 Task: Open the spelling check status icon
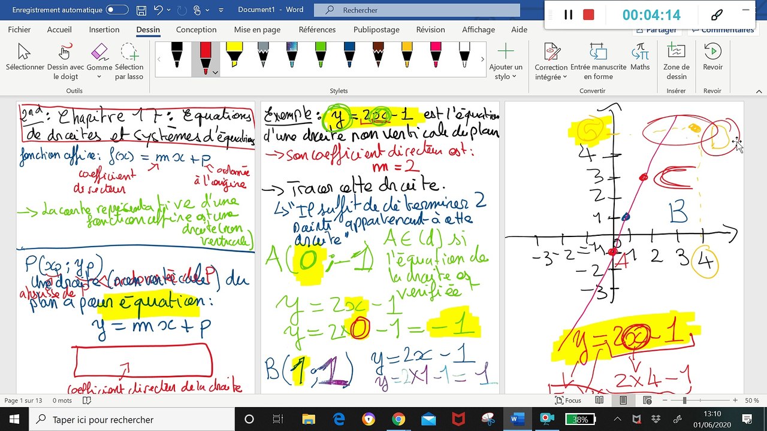point(87,400)
